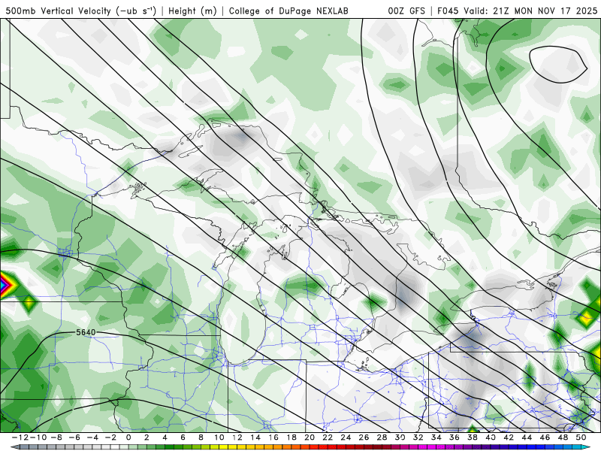Click the "30" color scale value
Image resolution: width=601 pixels, height=451 pixels.
(x=400, y=437)
